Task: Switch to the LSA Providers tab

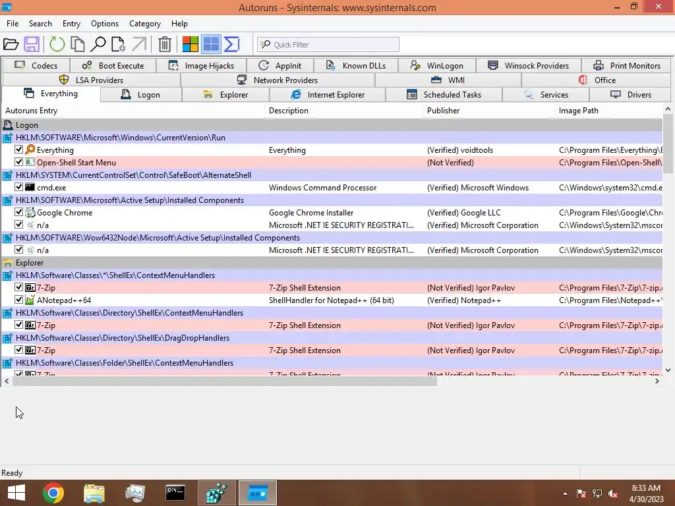Action: 91,80
